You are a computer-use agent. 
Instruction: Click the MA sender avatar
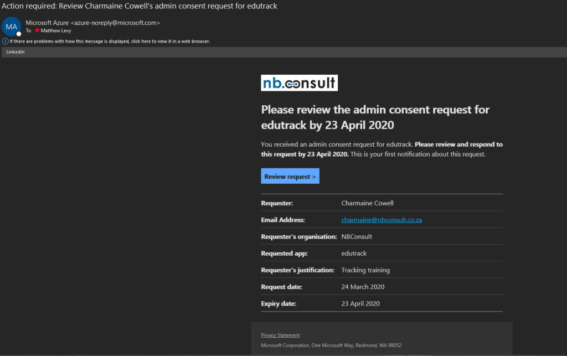click(x=11, y=27)
